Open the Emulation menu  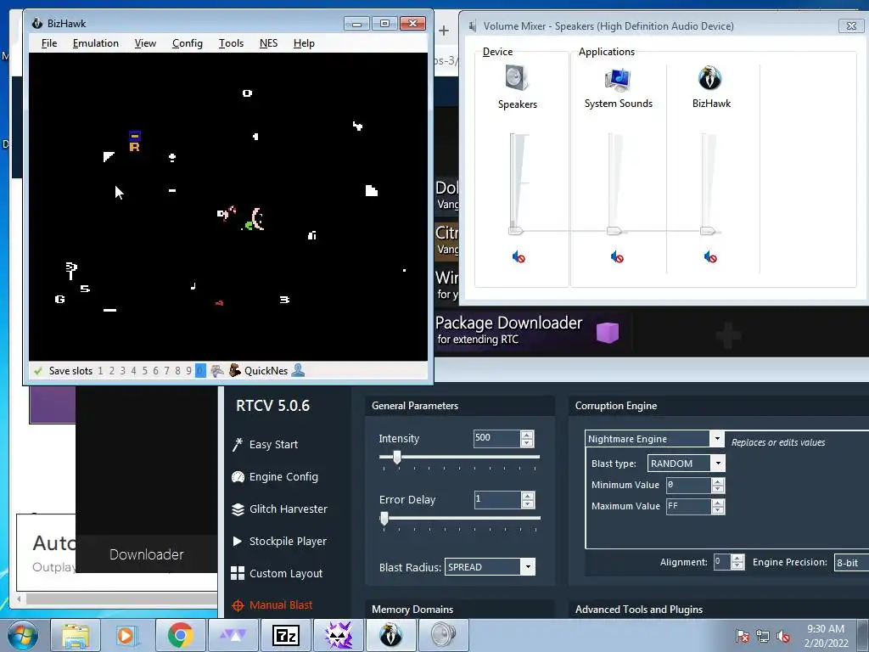click(95, 43)
